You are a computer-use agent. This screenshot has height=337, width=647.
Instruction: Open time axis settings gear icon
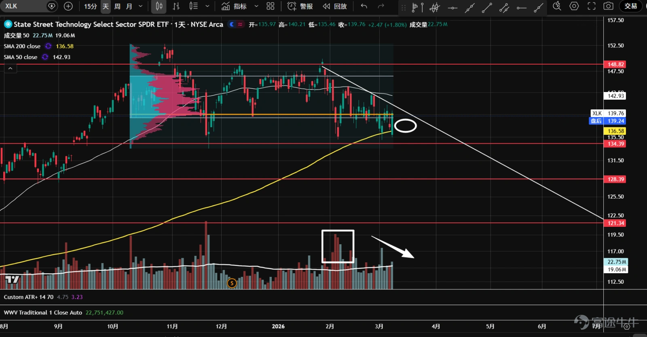click(x=626, y=327)
